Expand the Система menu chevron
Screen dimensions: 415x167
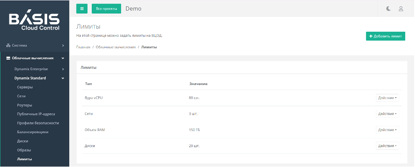[63, 45]
